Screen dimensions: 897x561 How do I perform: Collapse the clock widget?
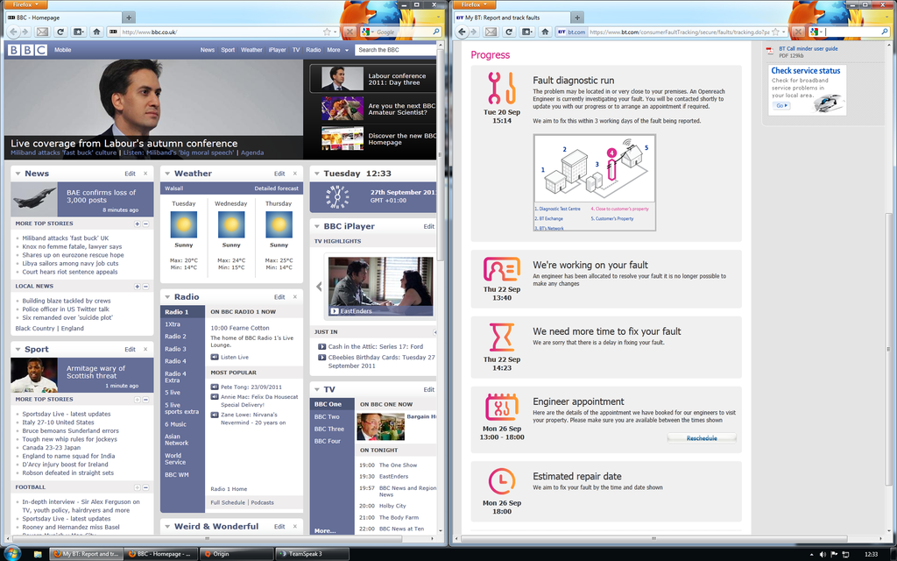[x=317, y=174]
